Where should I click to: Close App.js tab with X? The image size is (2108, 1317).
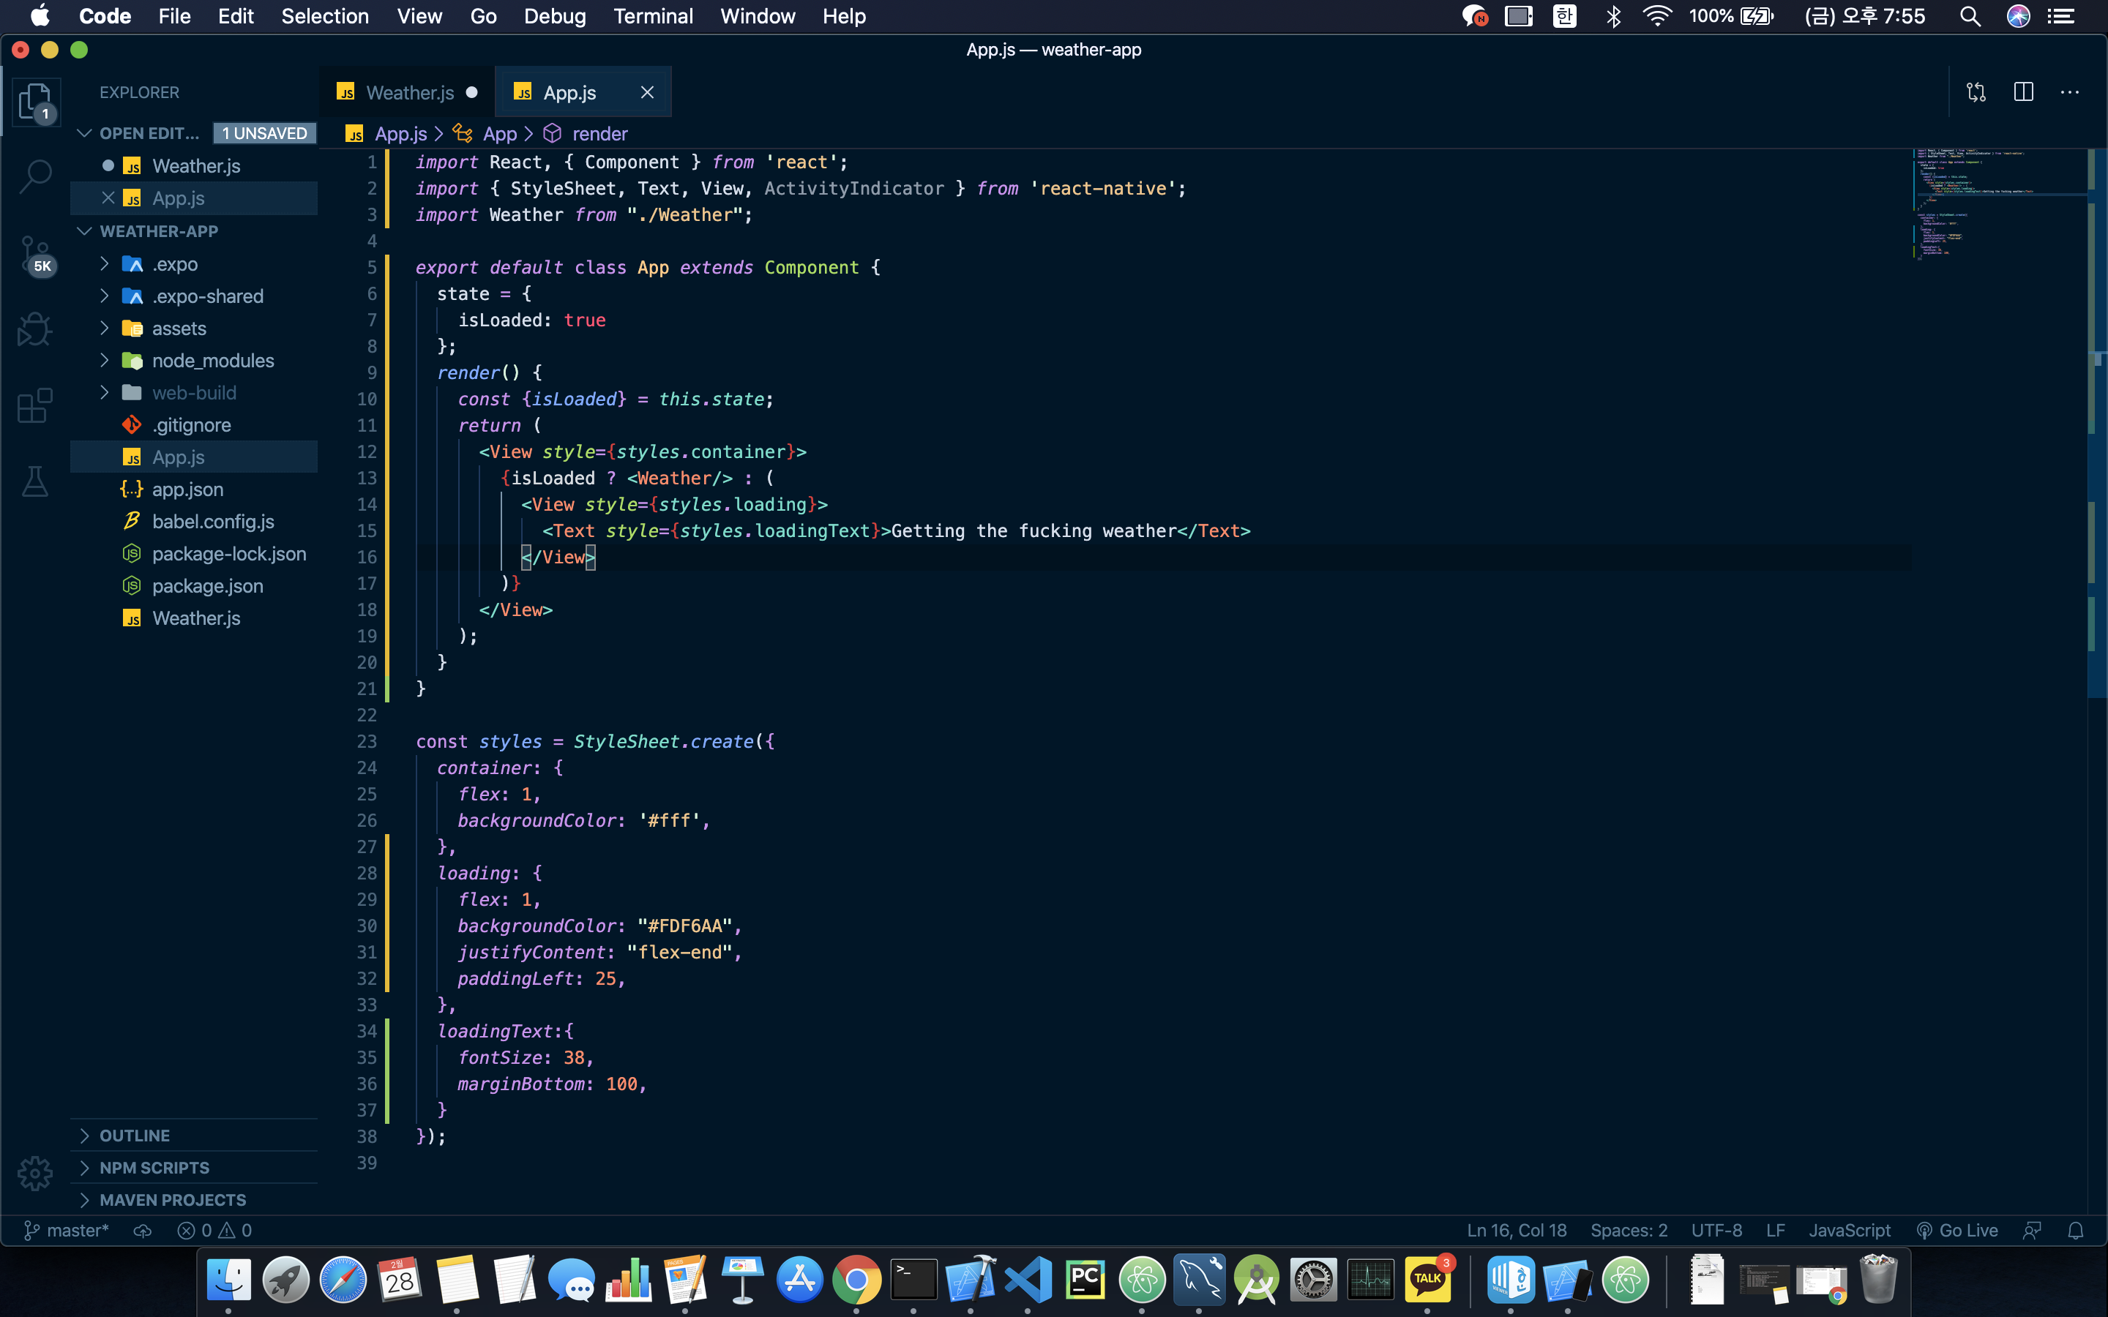click(647, 92)
